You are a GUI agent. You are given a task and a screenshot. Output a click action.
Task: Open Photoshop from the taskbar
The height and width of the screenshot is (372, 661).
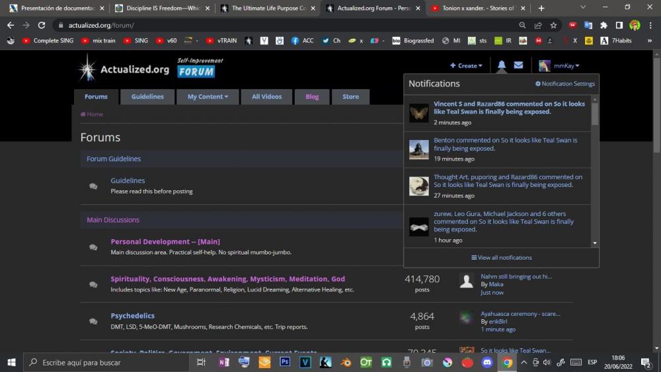(284, 362)
